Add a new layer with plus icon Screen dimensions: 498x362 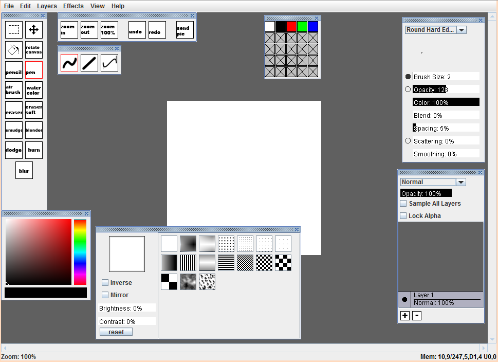pos(405,316)
